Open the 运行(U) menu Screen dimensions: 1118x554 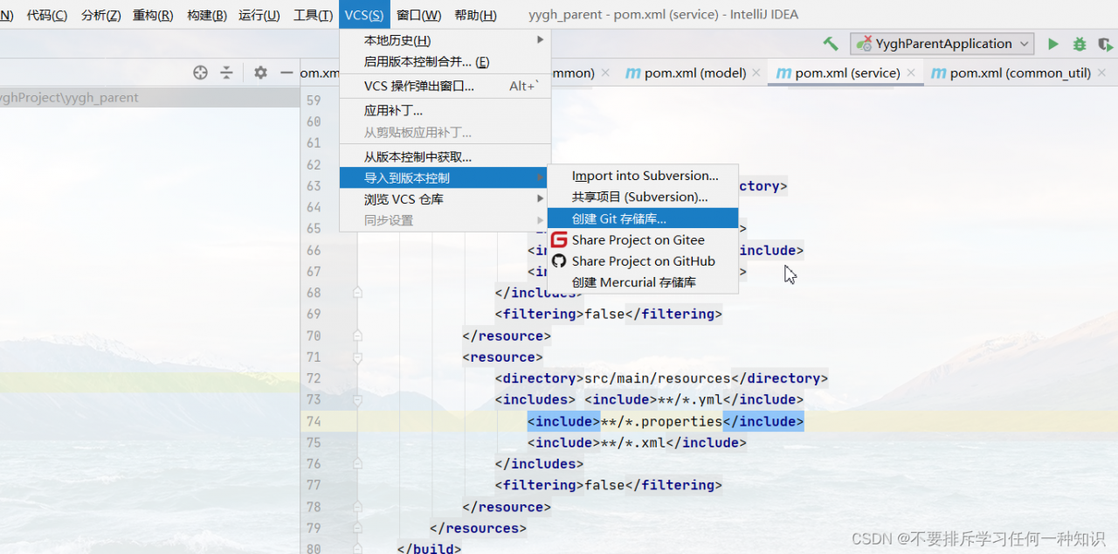[259, 15]
